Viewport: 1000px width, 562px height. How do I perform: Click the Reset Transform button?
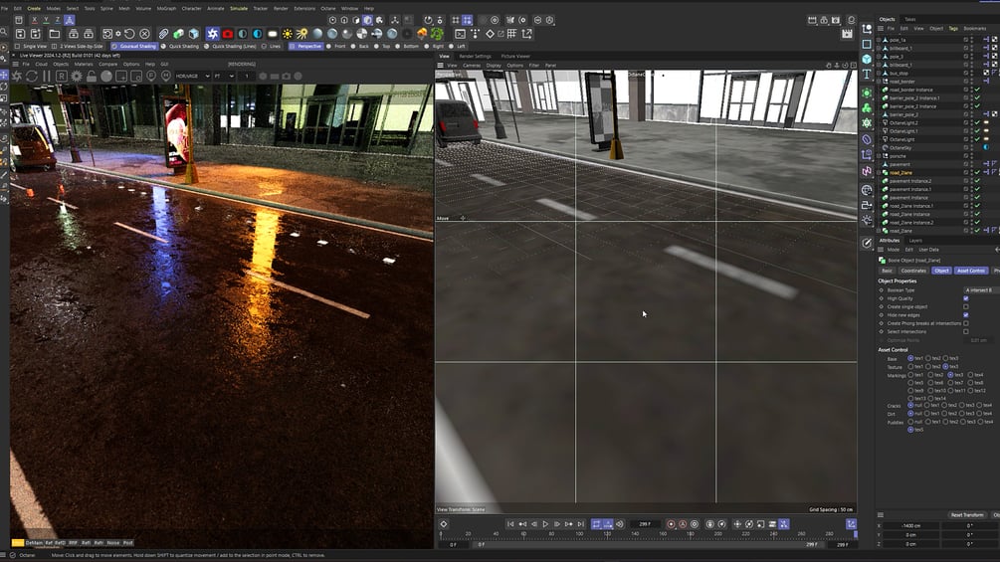[967, 515]
